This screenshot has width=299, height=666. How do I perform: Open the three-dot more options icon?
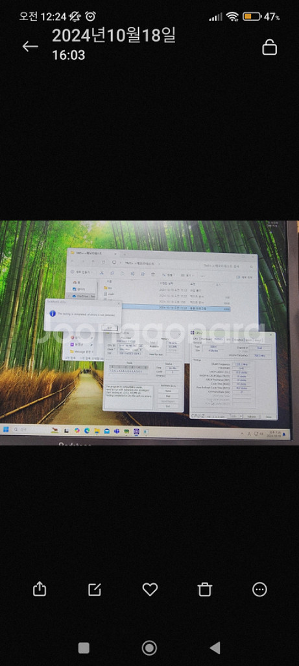click(x=259, y=589)
